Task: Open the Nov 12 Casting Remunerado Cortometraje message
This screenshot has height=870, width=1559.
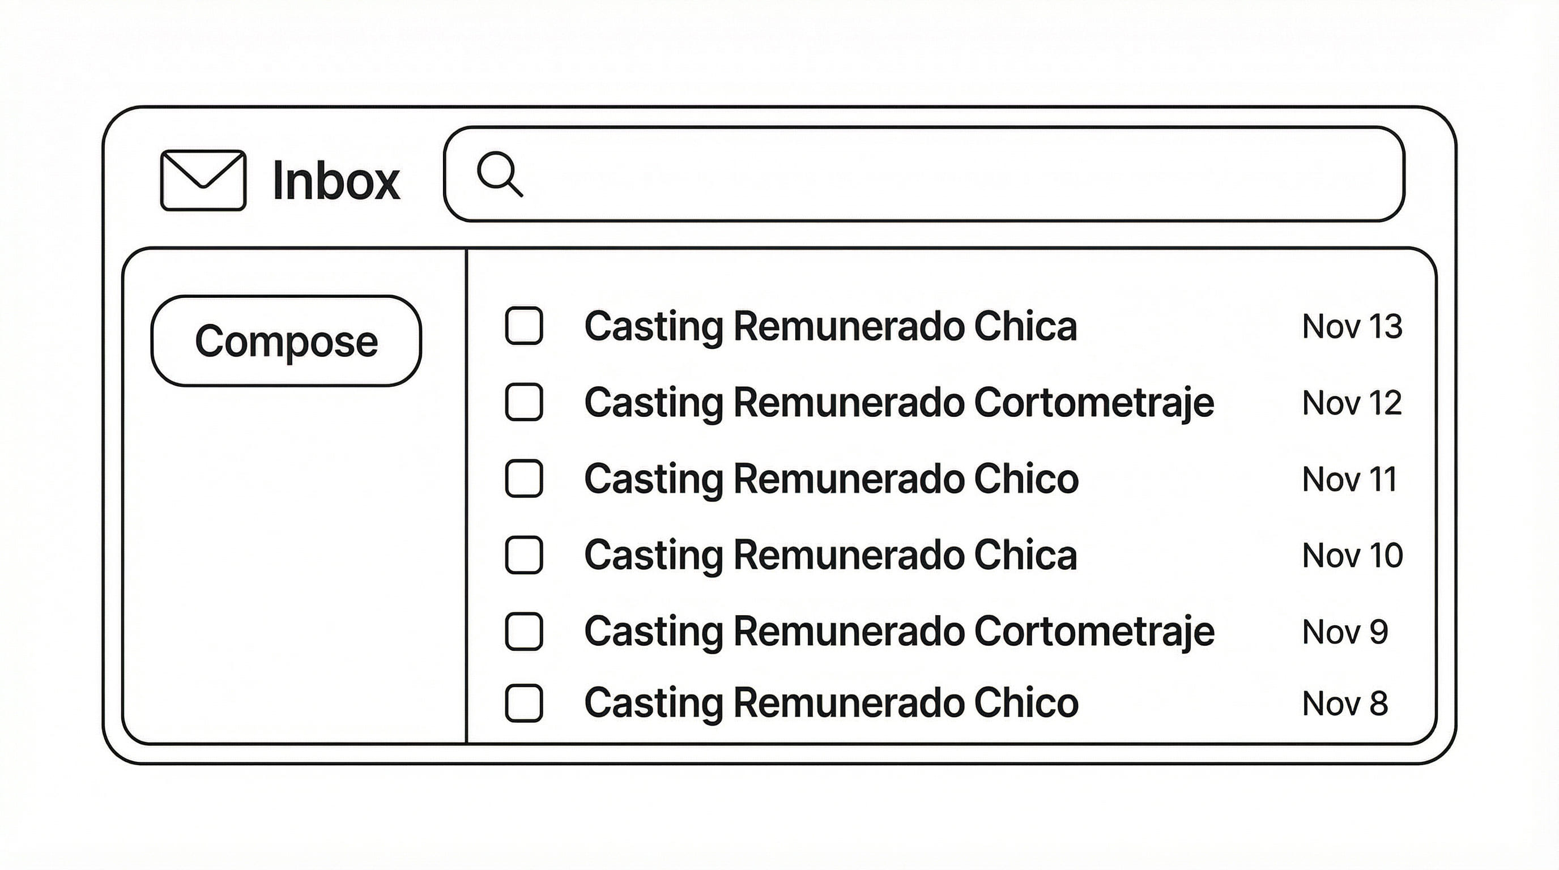Action: tap(898, 402)
